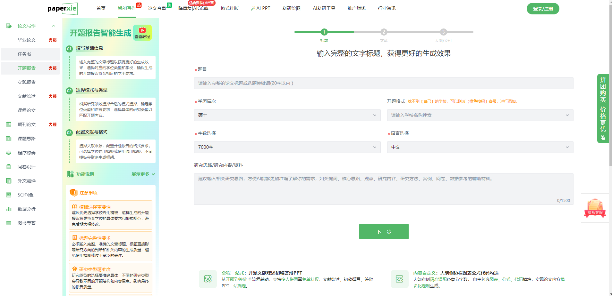
Task: Open the 语言选择 dropdown showing 中文
Action: pyautogui.click(x=480, y=147)
